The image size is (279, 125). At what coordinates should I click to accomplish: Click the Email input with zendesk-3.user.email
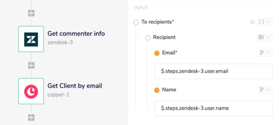(x=213, y=71)
